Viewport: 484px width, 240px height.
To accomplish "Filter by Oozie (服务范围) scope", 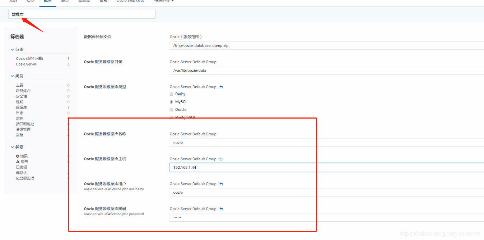I will [x=29, y=59].
